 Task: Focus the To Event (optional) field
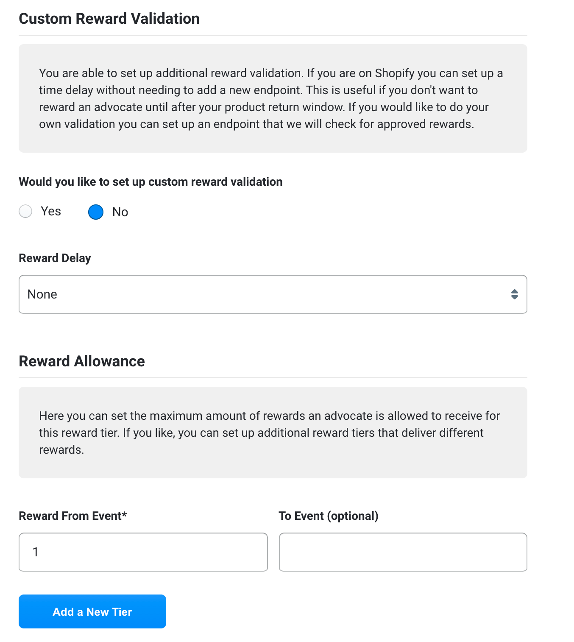403,552
